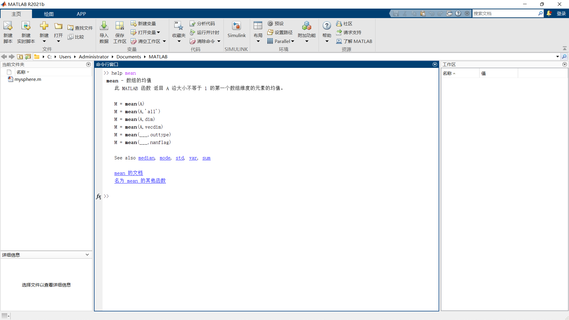Go back with the left arrow
Viewport: 569px width, 320px height.
coord(4,57)
